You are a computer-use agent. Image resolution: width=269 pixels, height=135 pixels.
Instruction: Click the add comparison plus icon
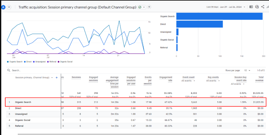[9, 7]
